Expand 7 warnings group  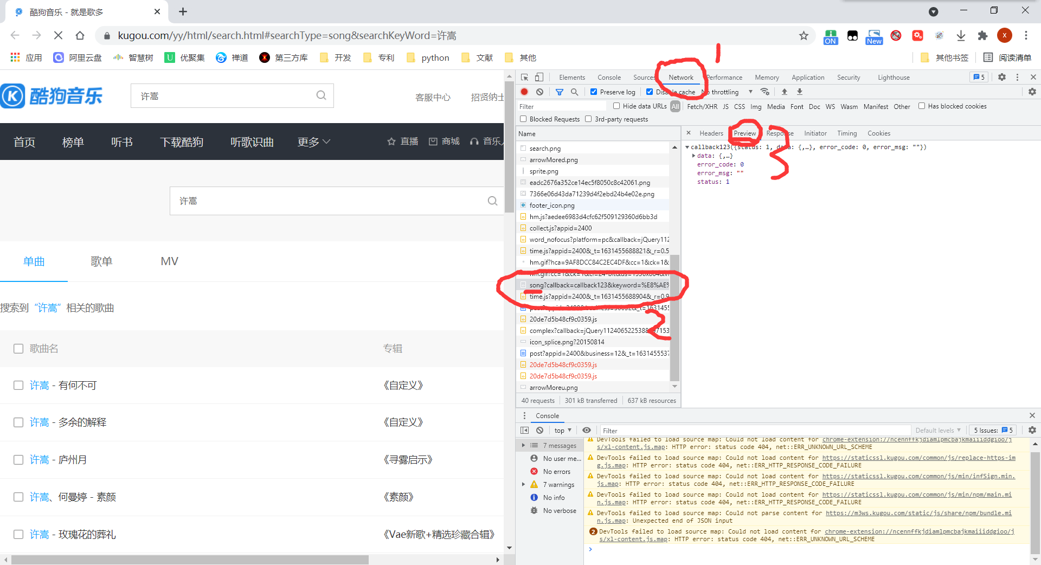[523, 484]
